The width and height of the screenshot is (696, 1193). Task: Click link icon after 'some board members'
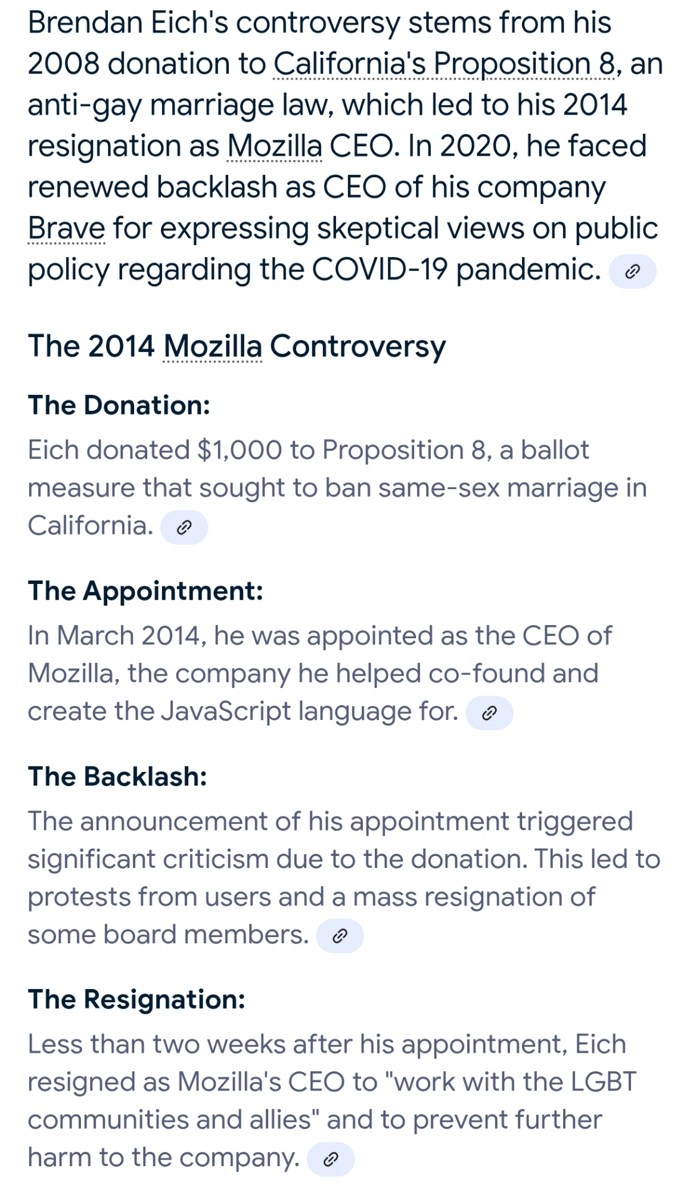coord(340,936)
